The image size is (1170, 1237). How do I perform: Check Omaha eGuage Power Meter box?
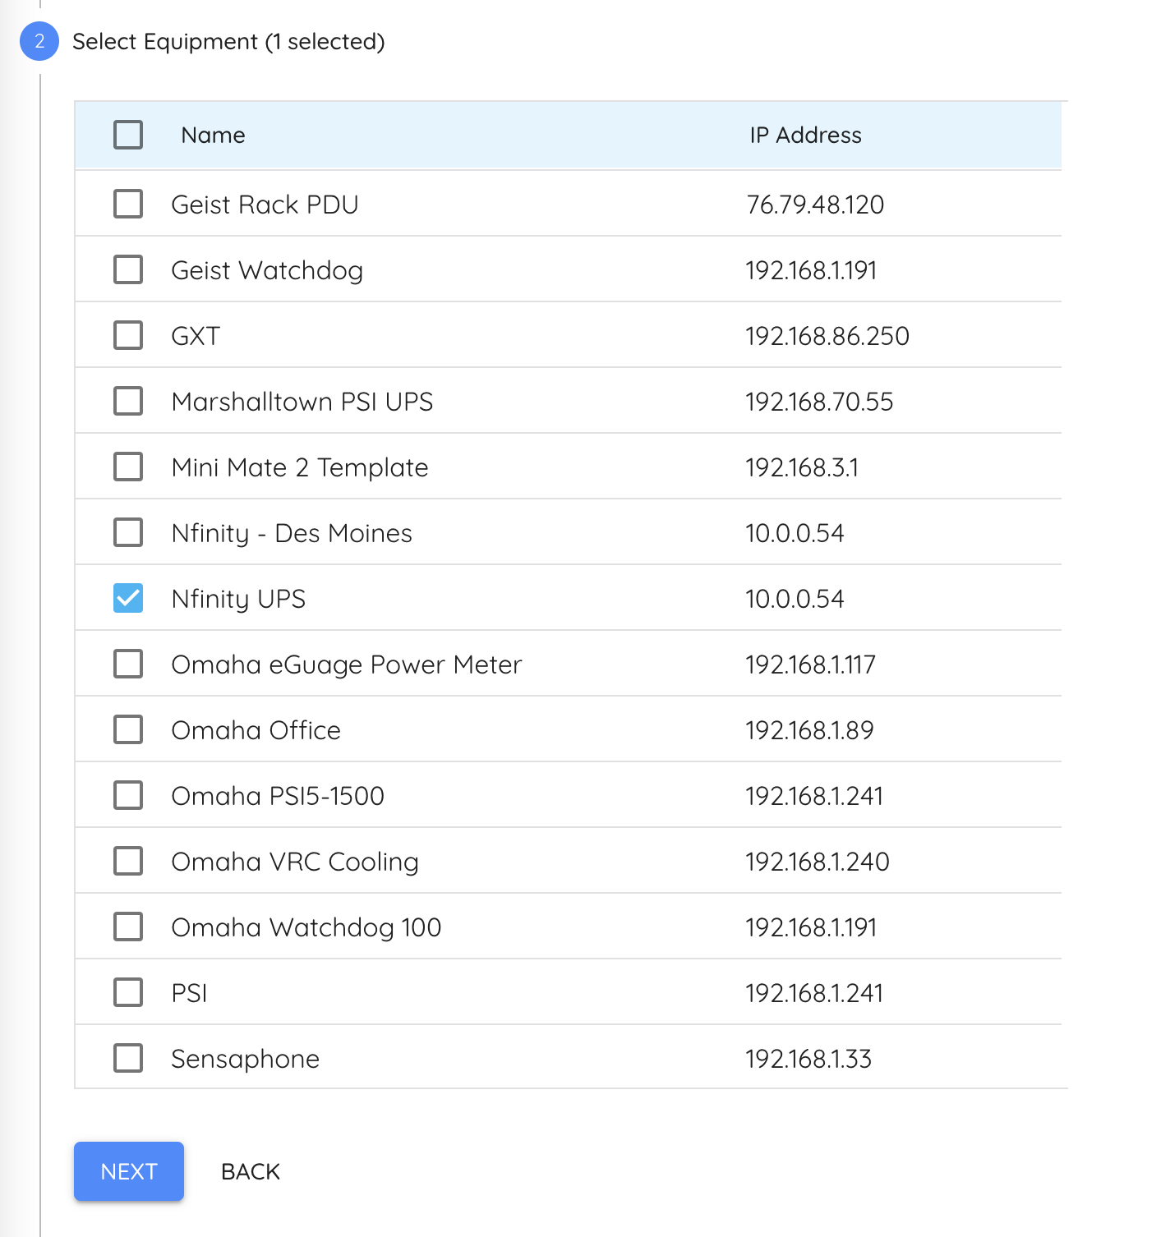(x=128, y=664)
